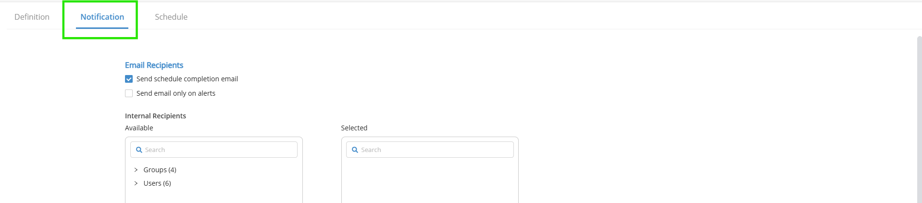Click the 'Send email only on alerts' label text
This screenshot has width=922, height=203.
(176, 93)
